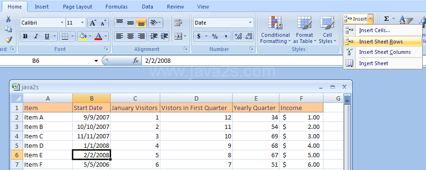Toggle Wrap Text icon
Viewport: 426px width, 170px height.
pos(178,23)
